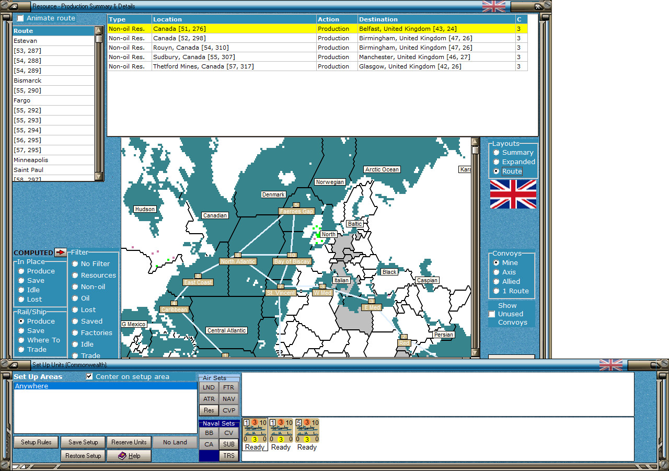Enable the Animate route checkbox
Screen dimensions: 669x471
point(20,18)
